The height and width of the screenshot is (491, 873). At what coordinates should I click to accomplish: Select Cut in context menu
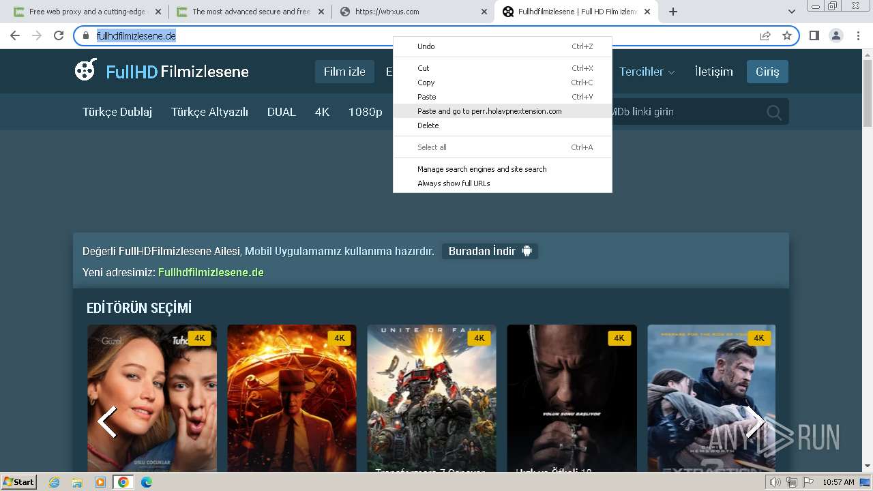coord(503,68)
